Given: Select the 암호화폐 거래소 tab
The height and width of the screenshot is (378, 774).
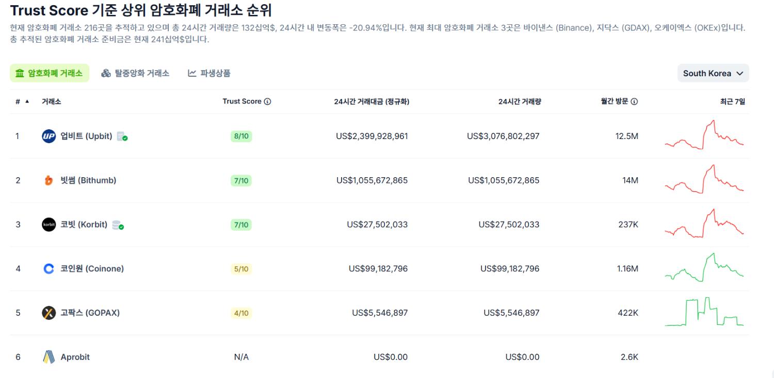Looking at the screenshot, I should [x=50, y=73].
